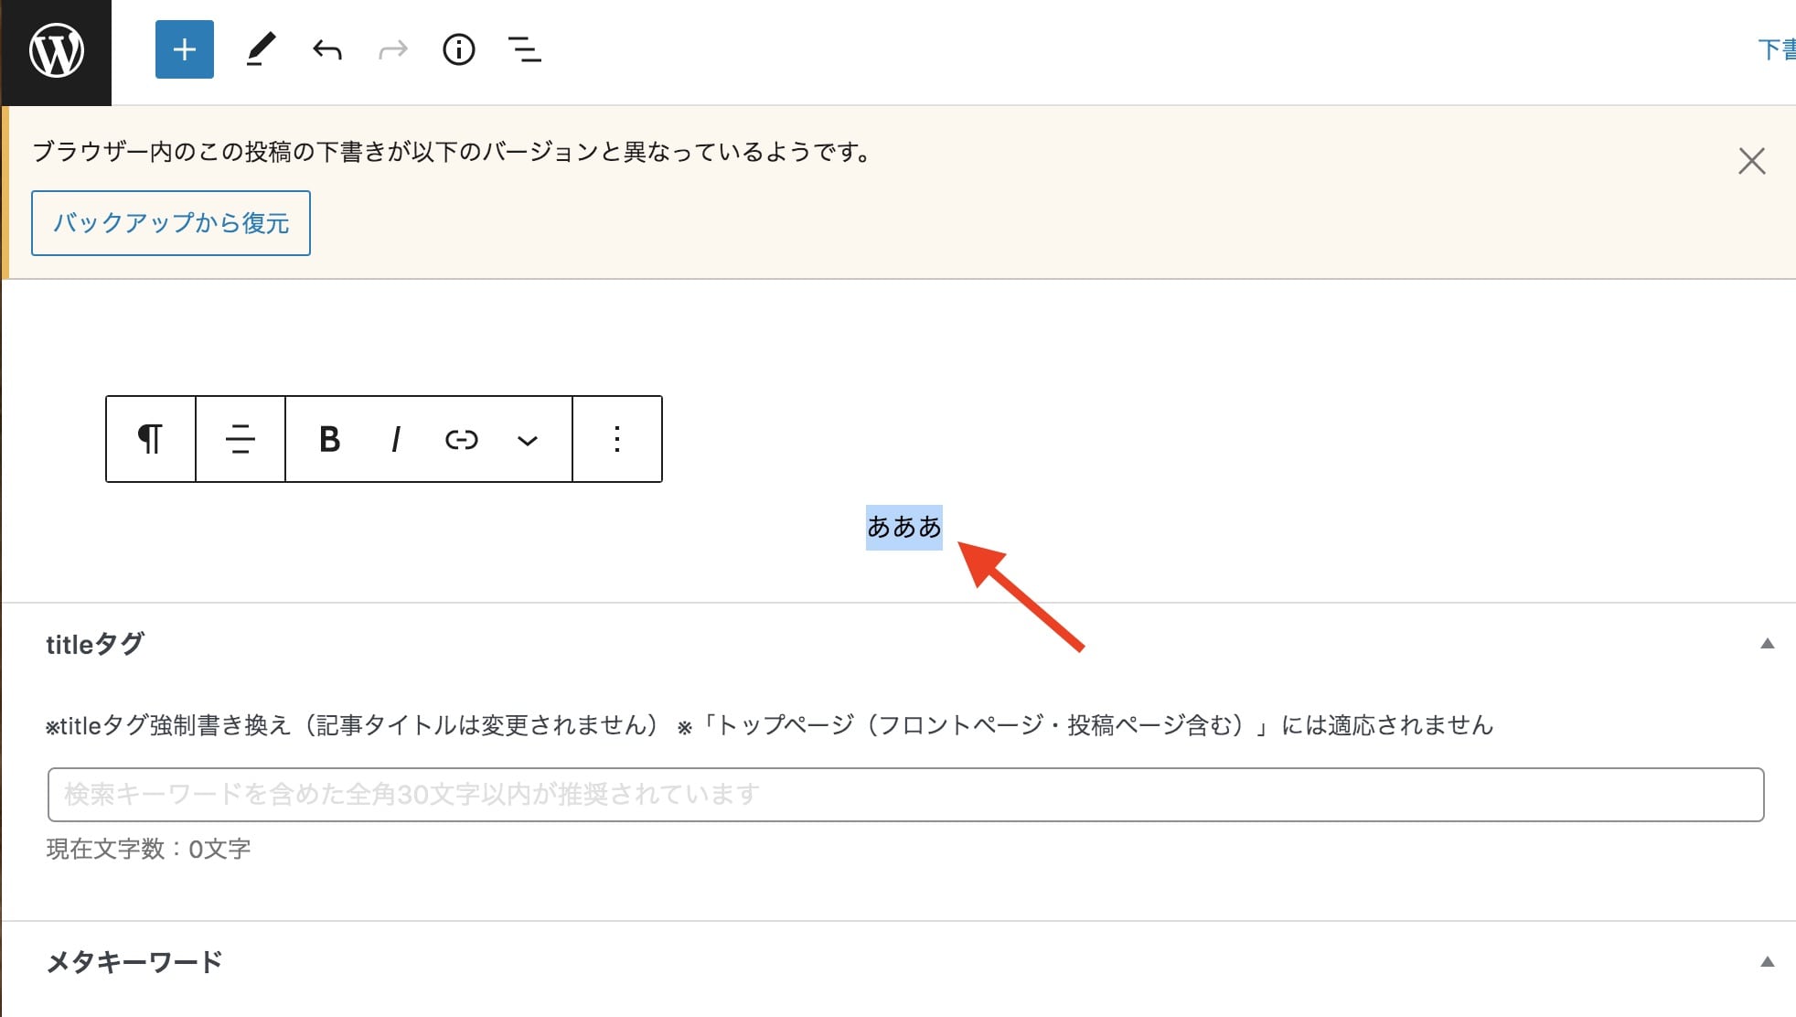Click the selected あああ paragraph text
Viewport: 1796px width, 1017px height.
coord(904,527)
